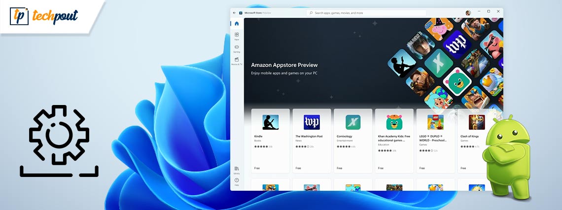Open the Home page in sidebar
The image size is (562, 210).
(237, 23)
